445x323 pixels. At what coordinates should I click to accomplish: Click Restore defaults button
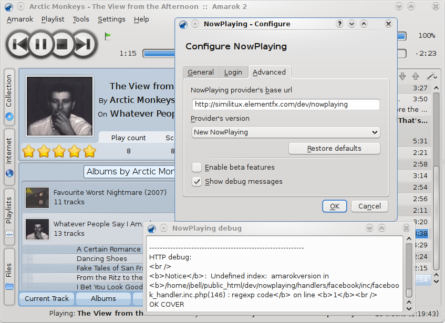(334, 148)
